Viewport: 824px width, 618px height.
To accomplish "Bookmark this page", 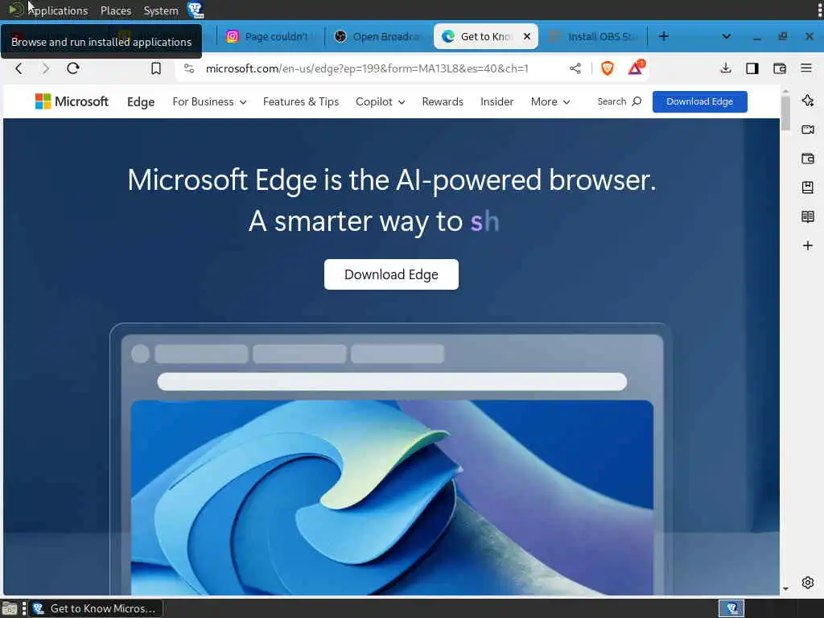I will [156, 68].
